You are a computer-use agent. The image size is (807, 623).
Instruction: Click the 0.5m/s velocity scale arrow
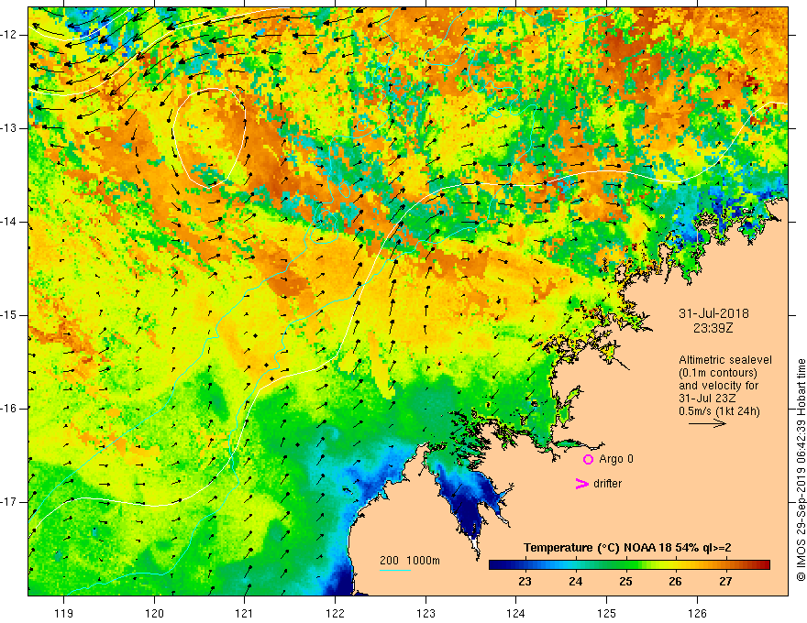[x=707, y=423]
